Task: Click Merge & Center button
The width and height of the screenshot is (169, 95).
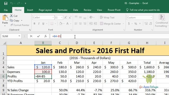Action: (110, 24)
